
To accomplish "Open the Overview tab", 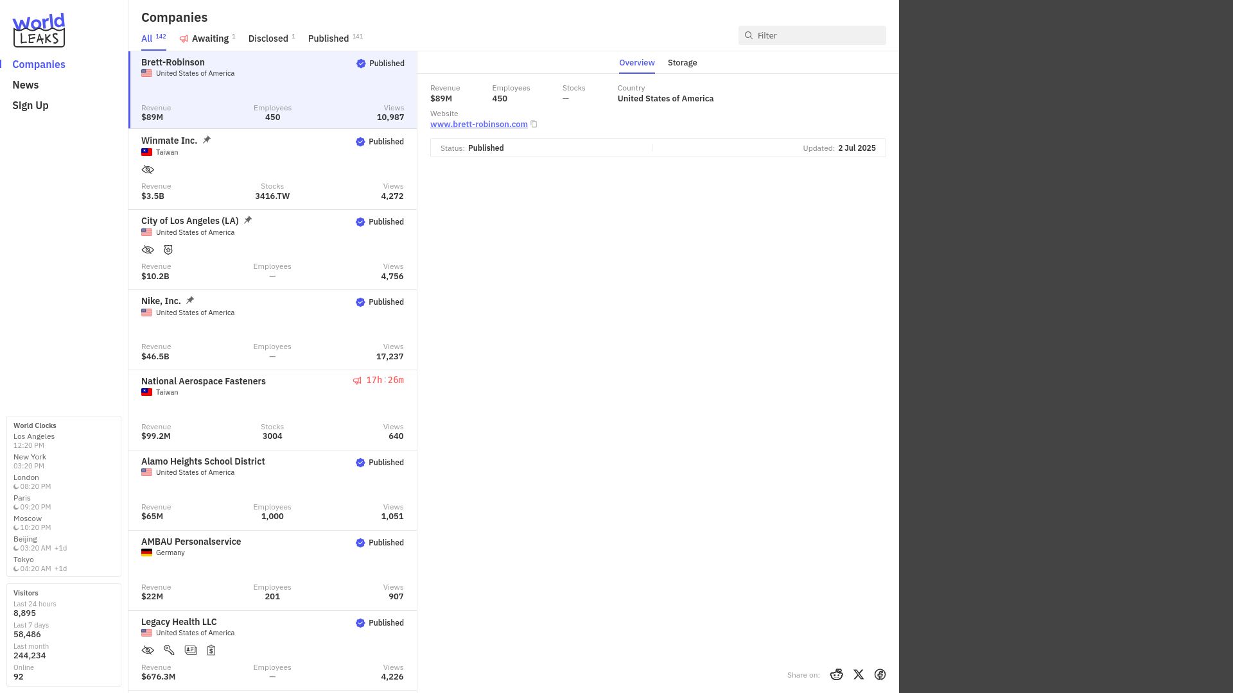I will tap(637, 63).
